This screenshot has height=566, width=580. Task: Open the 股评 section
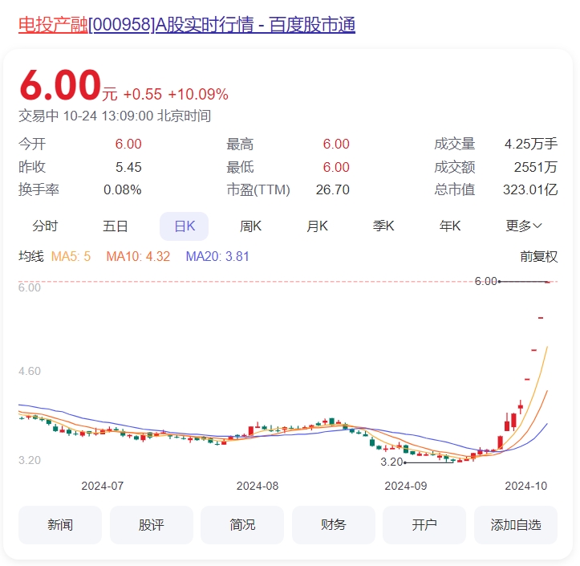point(152,525)
